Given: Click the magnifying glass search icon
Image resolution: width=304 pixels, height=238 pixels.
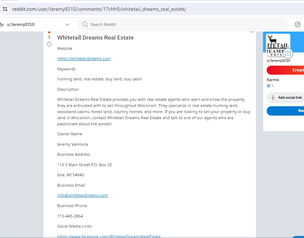Looking at the screenshot, I should pyautogui.click(x=85, y=24).
